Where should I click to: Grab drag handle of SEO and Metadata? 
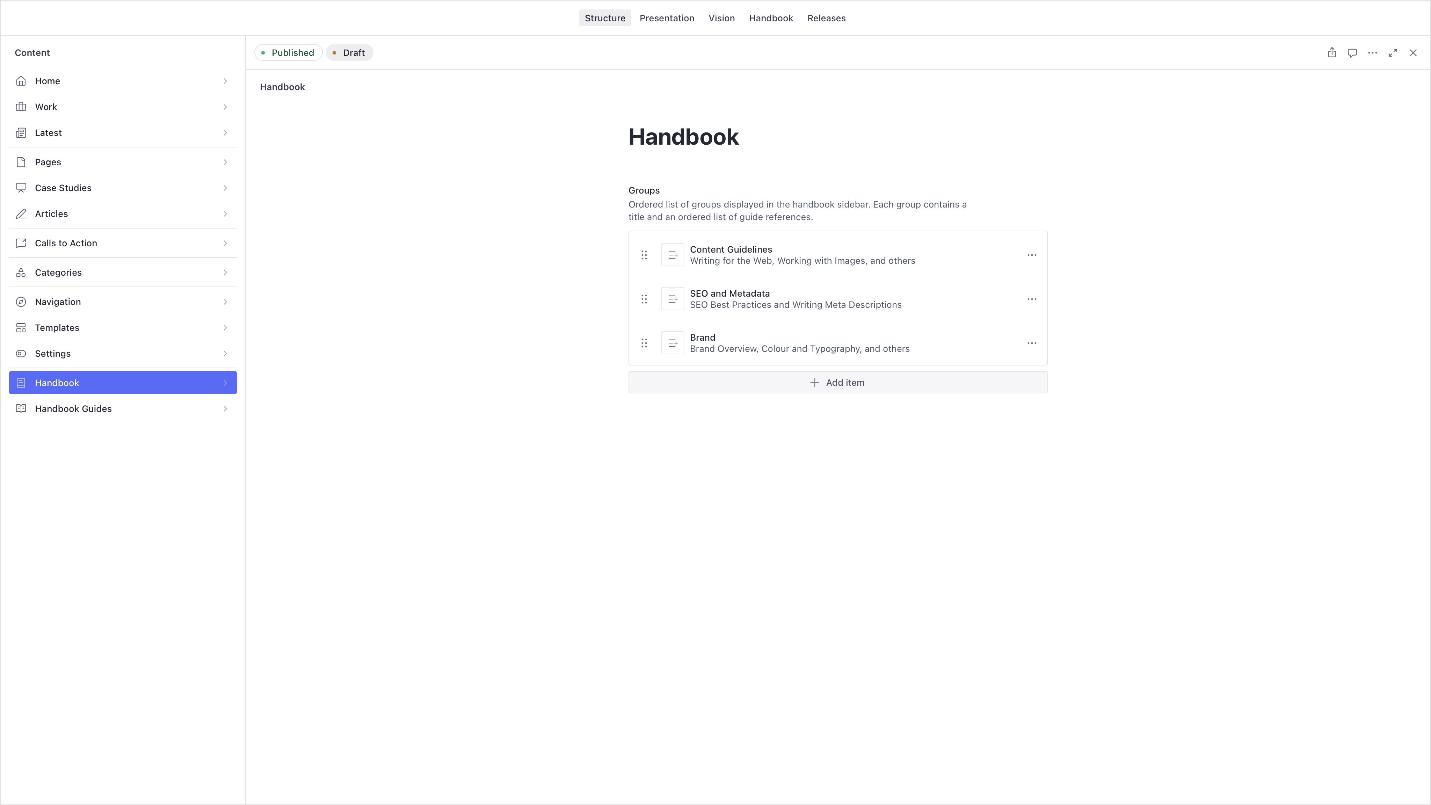pyautogui.click(x=644, y=299)
